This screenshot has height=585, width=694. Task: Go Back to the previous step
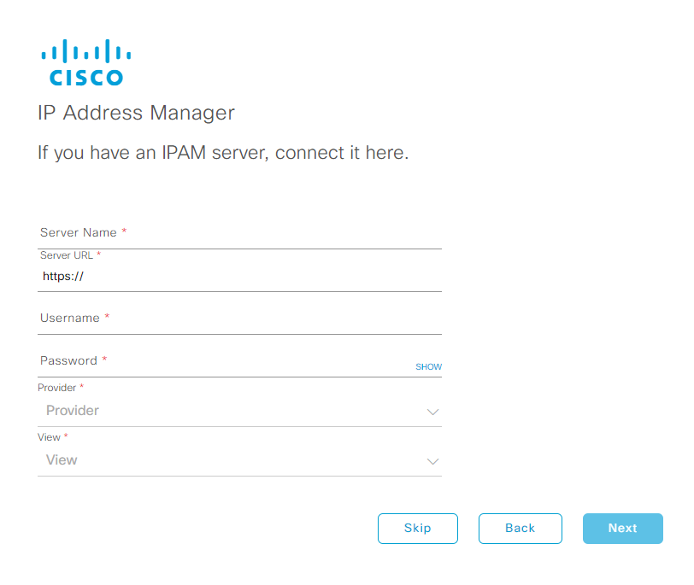point(520,529)
